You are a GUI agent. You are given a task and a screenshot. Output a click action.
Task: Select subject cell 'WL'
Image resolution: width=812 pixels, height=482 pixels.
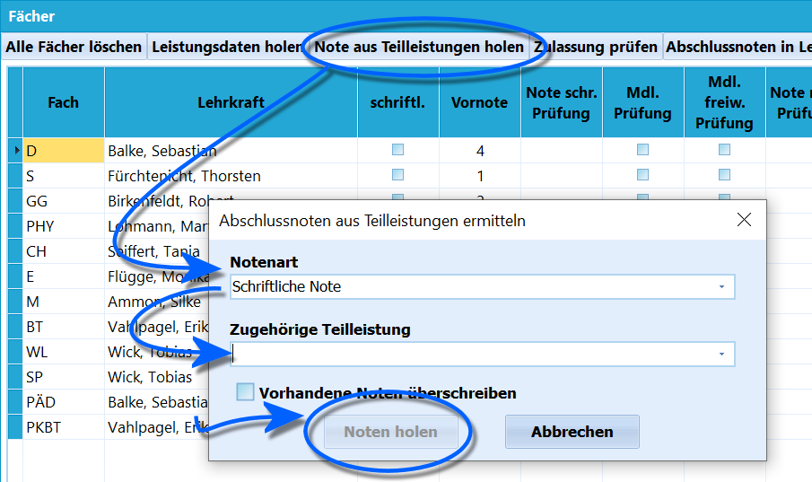64,352
